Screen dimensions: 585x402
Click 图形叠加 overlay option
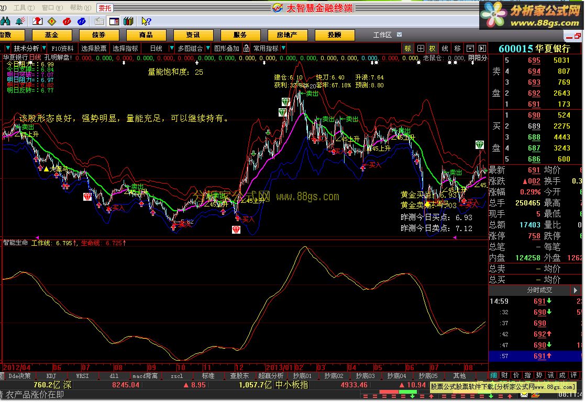[x=226, y=48]
